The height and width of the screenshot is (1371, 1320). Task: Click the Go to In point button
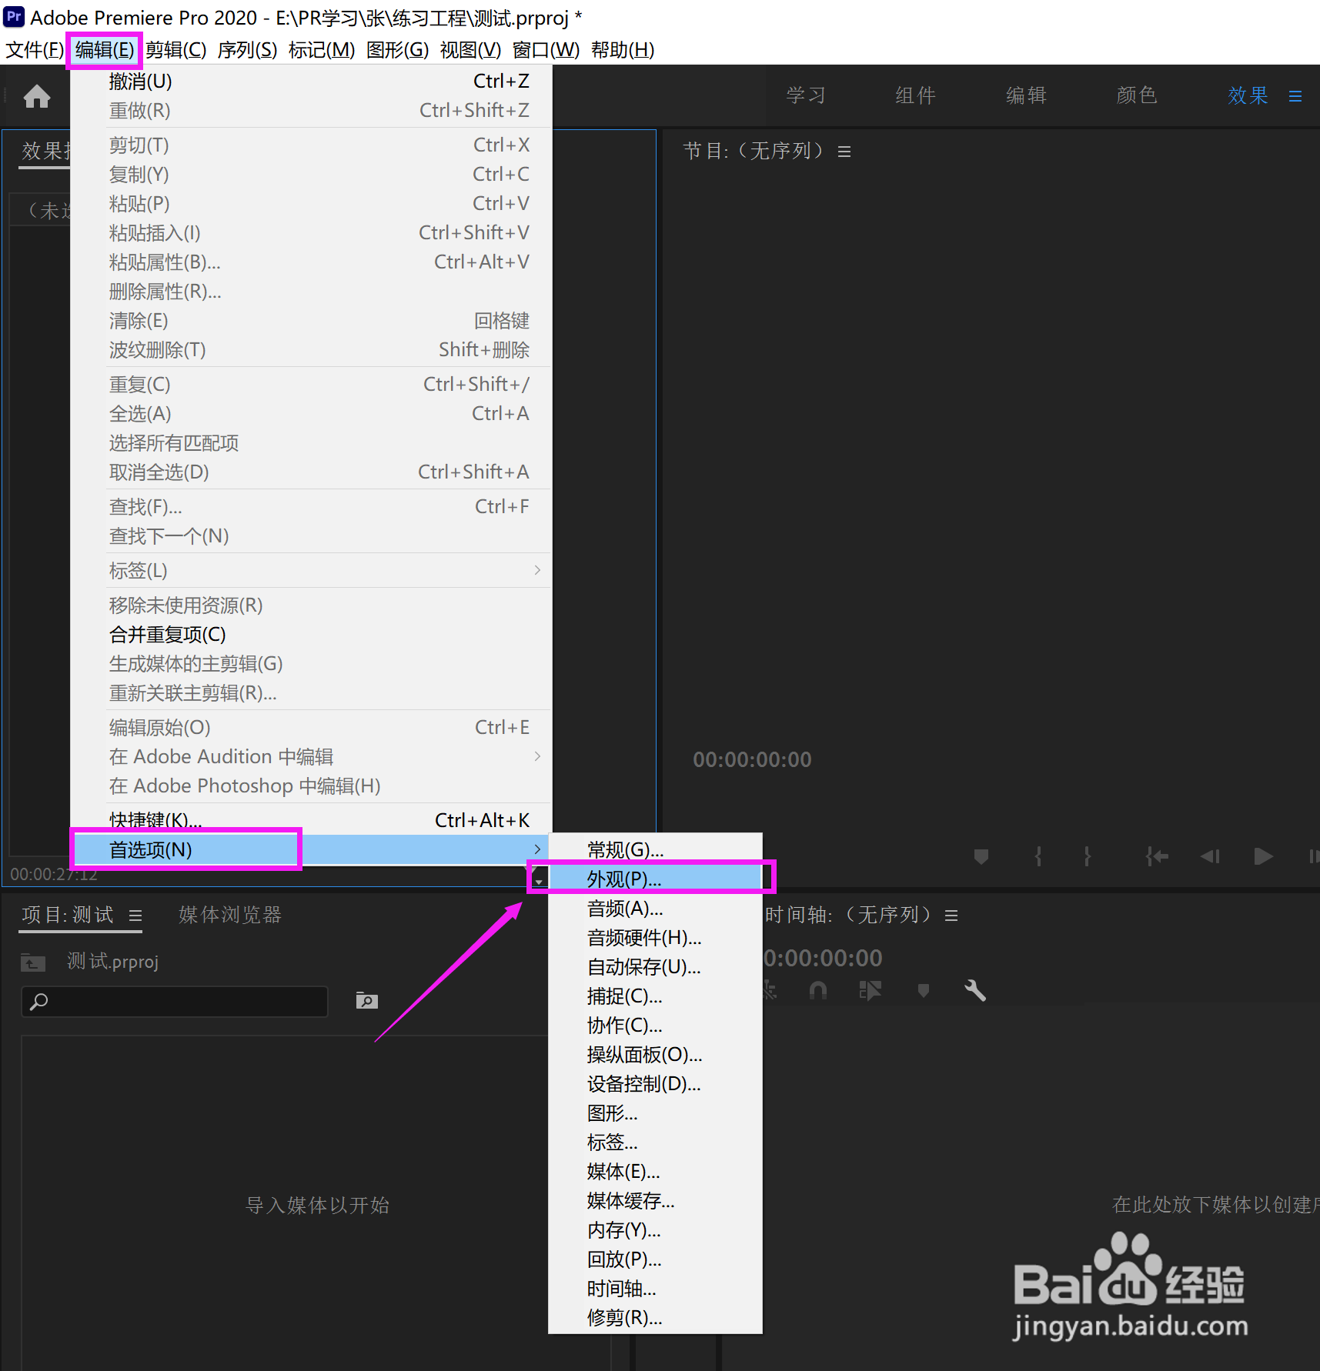1157,856
